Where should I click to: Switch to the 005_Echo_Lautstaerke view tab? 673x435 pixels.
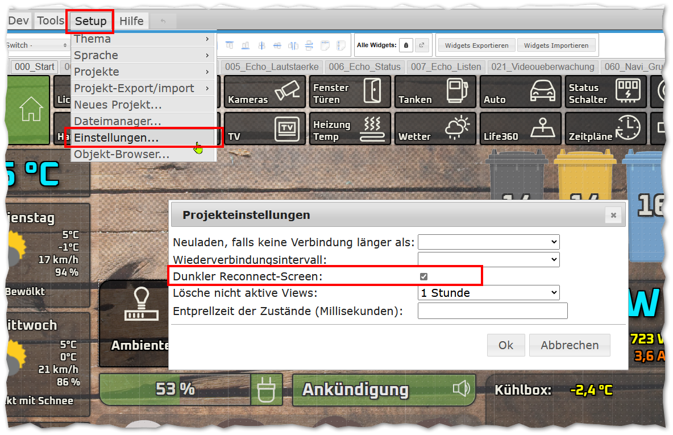click(272, 67)
